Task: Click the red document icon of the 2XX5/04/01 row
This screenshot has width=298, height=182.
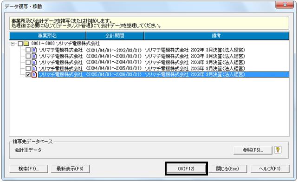Action: tap(34, 74)
